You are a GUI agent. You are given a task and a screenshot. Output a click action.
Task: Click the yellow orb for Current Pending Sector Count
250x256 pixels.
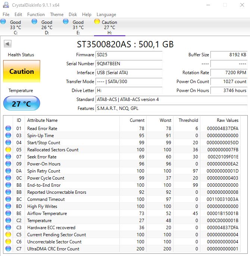tap(8, 235)
